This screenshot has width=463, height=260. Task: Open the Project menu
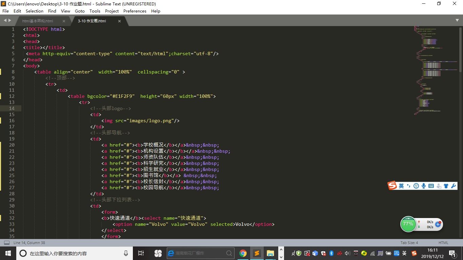(x=112, y=11)
